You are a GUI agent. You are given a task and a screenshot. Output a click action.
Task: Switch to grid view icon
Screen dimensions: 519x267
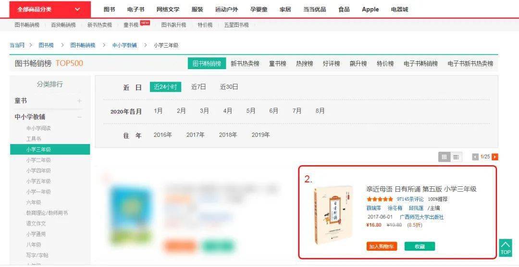coord(444,157)
